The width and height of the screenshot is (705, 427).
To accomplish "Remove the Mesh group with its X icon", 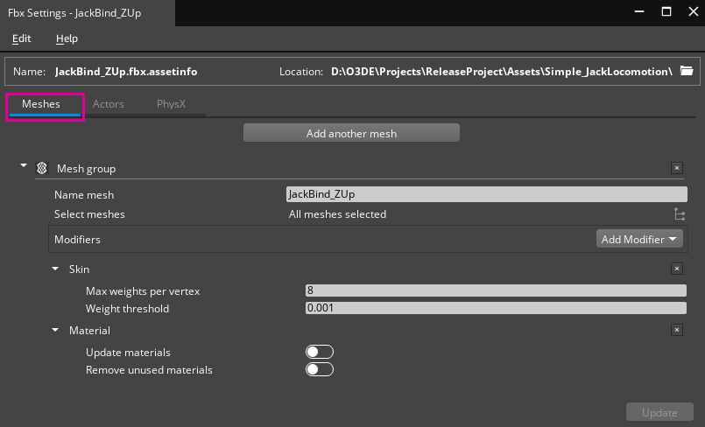I will (676, 168).
